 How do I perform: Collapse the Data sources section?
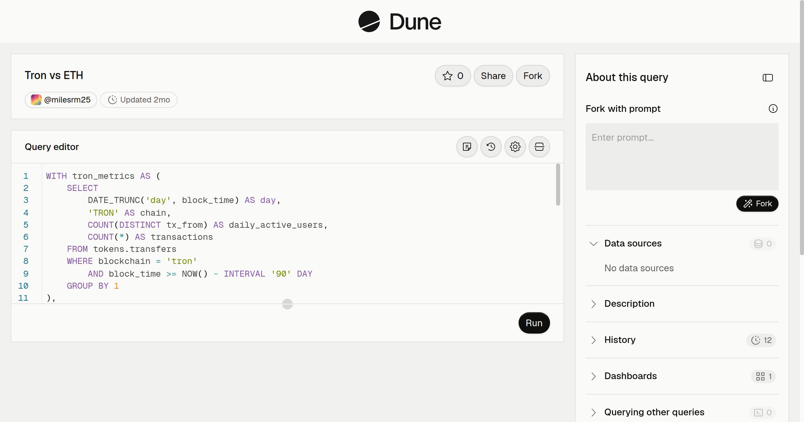(x=593, y=243)
